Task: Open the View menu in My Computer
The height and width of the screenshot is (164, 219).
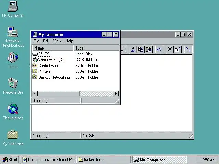Action: pyautogui.click(x=57, y=41)
